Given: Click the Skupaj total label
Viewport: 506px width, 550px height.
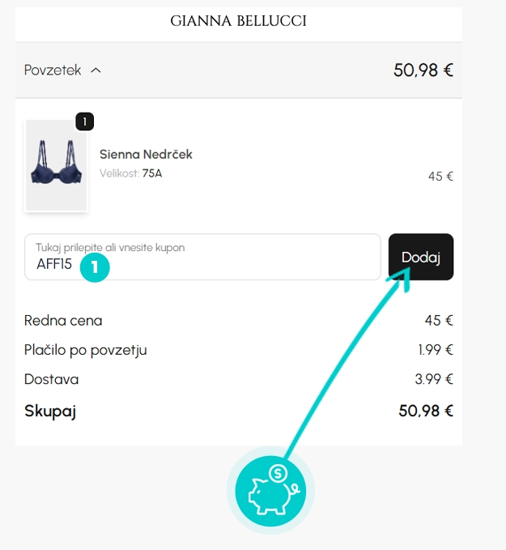Looking at the screenshot, I should 50,411.
